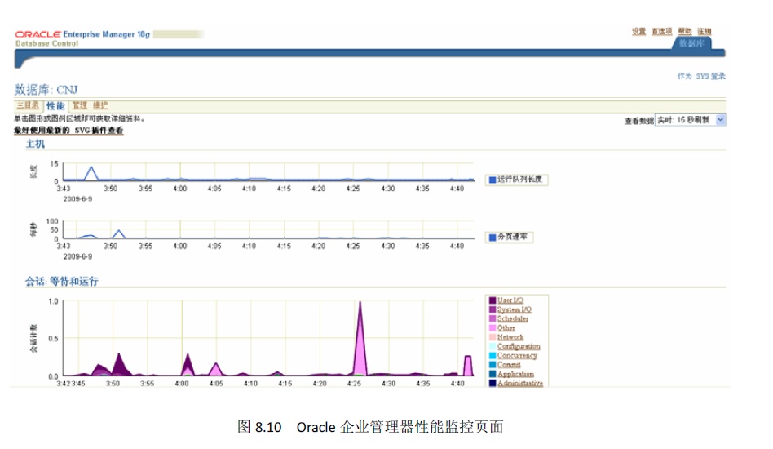This screenshot has width=773, height=449.
Task: Click the run queue spike near 3:47
Action: pos(91,174)
